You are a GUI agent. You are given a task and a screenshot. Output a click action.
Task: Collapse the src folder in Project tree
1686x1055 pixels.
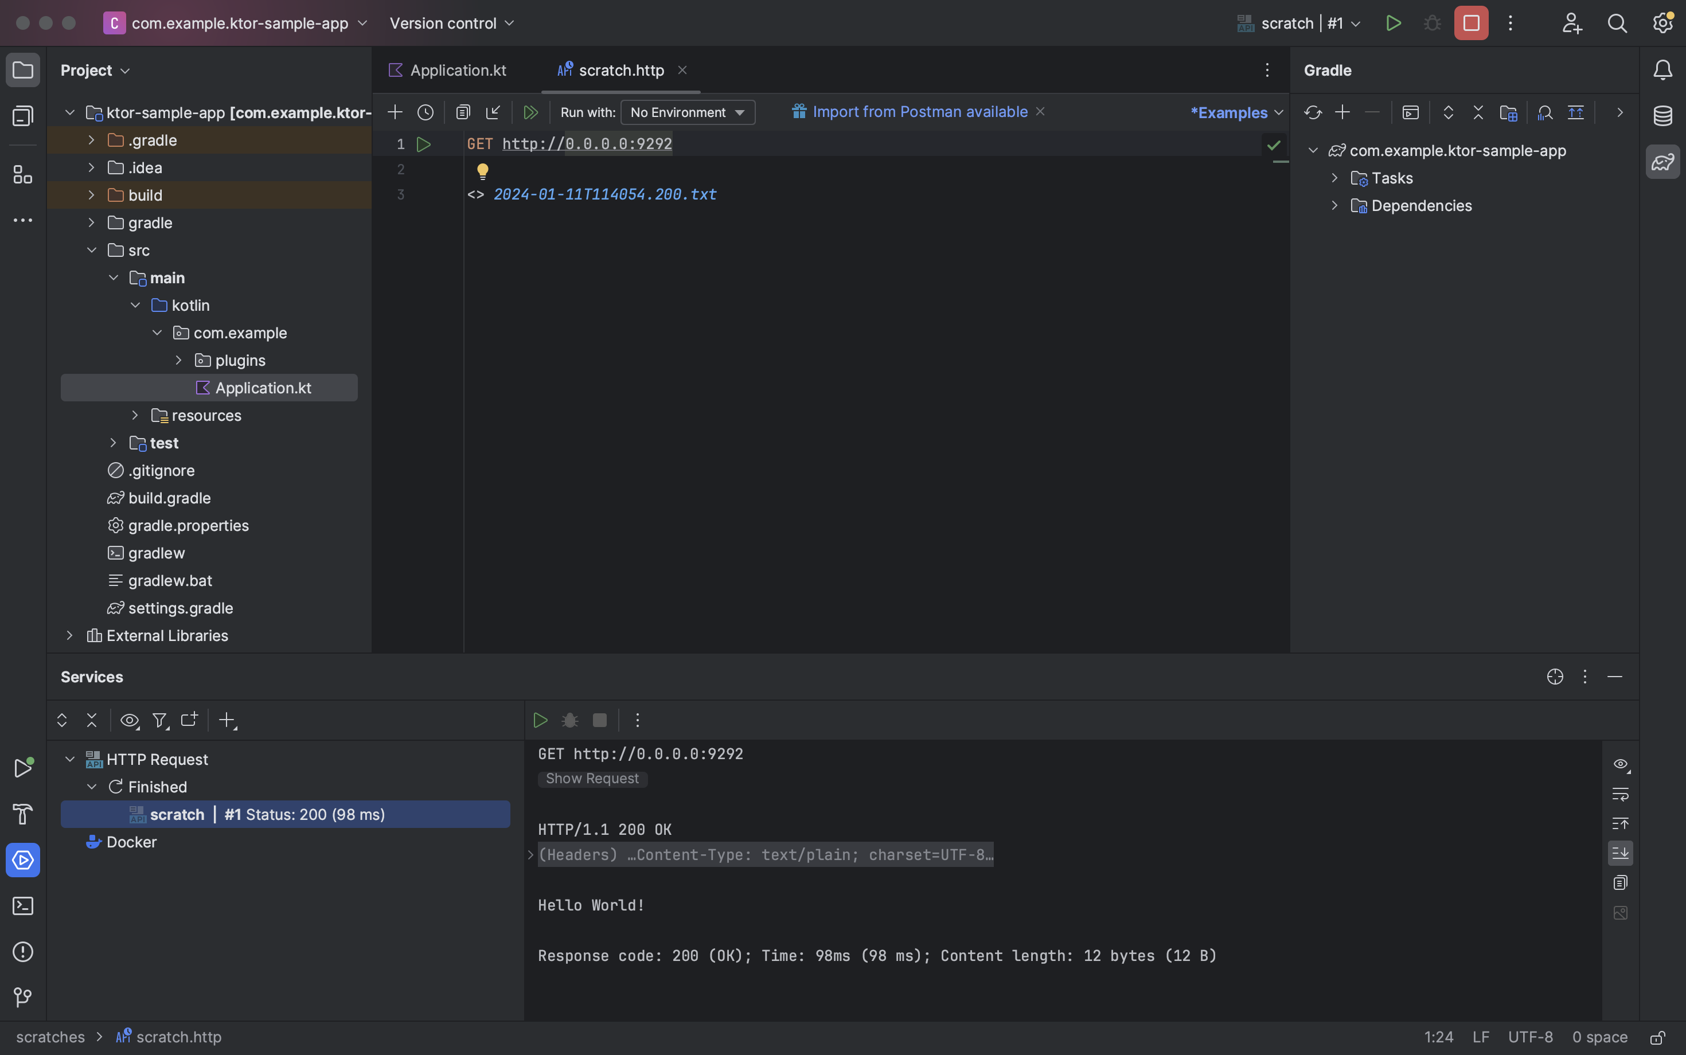pos(92,250)
